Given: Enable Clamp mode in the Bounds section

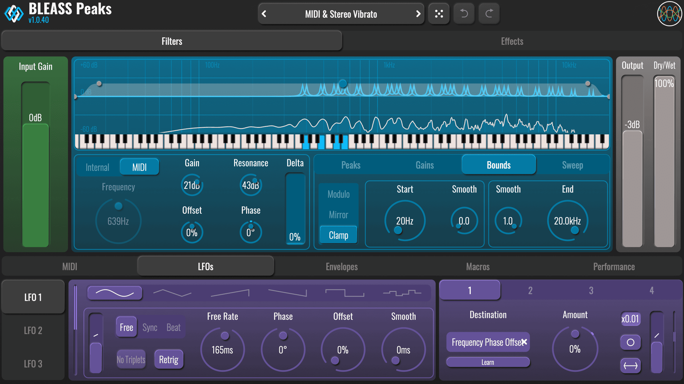Looking at the screenshot, I should [338, 235].
